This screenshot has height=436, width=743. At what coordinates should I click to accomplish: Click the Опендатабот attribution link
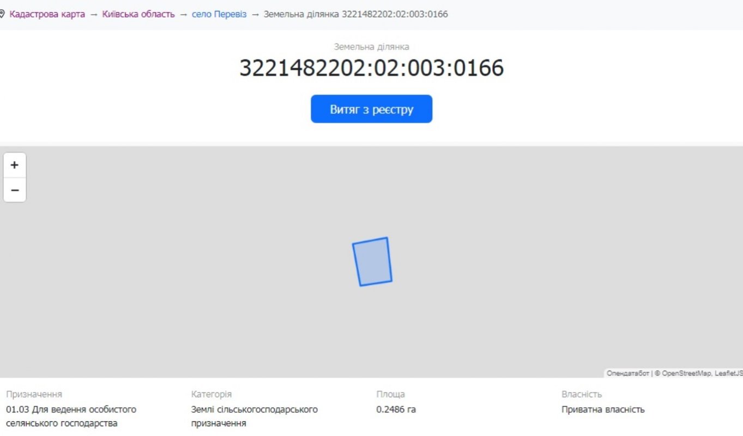pyautogui.click(x=627, y=373)
